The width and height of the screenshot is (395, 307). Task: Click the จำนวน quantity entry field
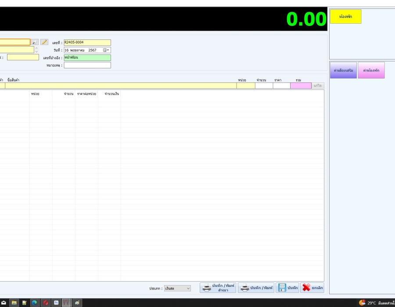click(264, 86)
